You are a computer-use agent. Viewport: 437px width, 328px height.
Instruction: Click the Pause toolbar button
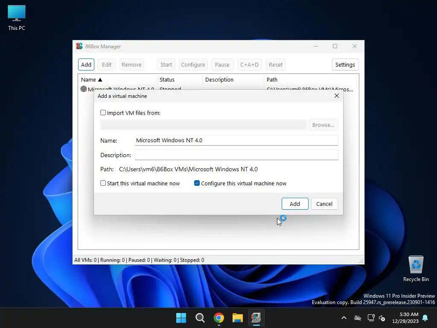[222, 65]
